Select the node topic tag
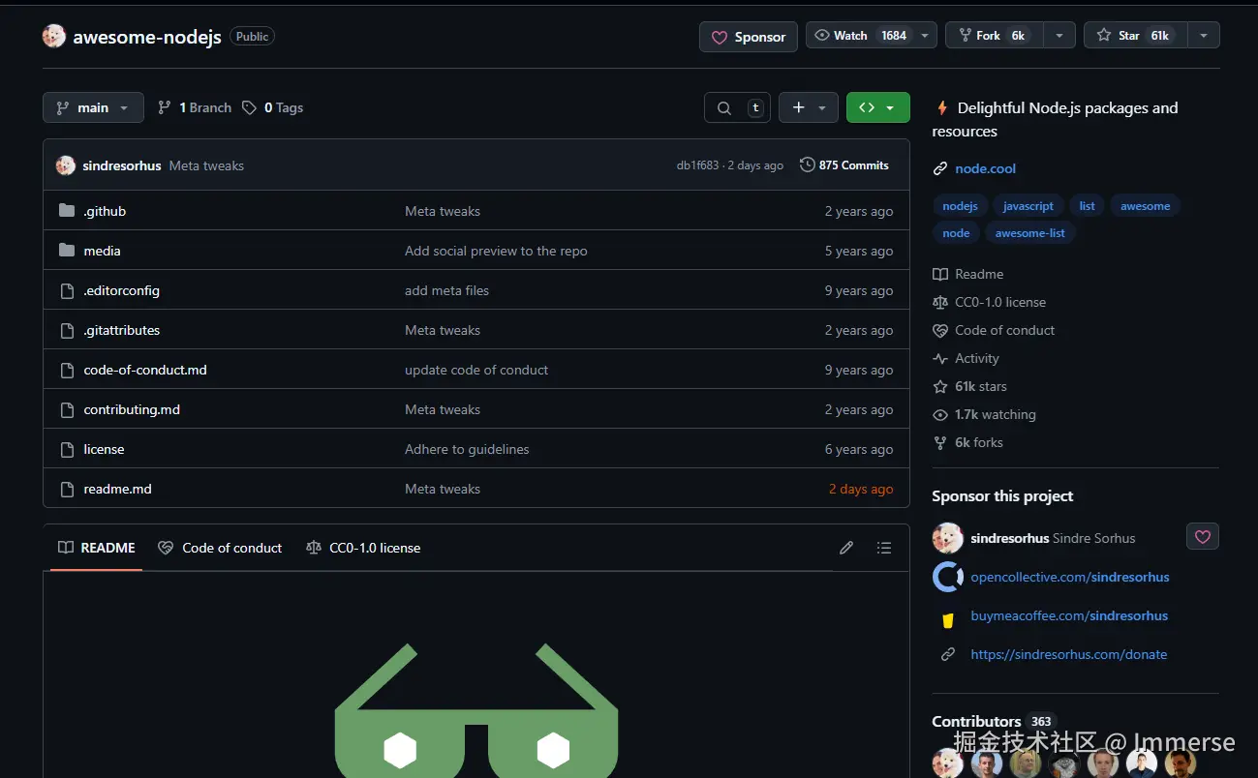This screenshot has height=778, width=1258. (x=956, y=233)
